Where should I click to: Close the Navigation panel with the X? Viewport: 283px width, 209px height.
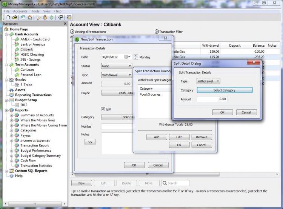tap(65, 24)
